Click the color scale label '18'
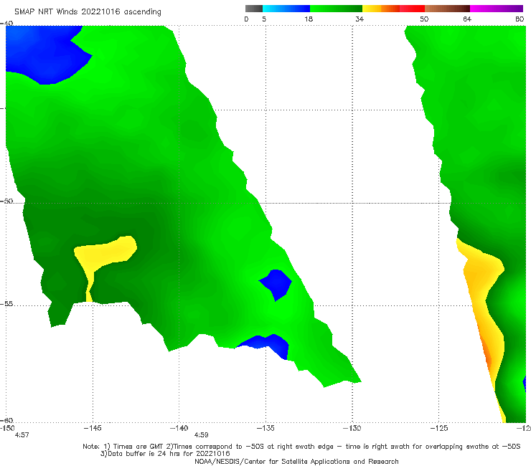The image size is (531, 466). tap(309, 19)
